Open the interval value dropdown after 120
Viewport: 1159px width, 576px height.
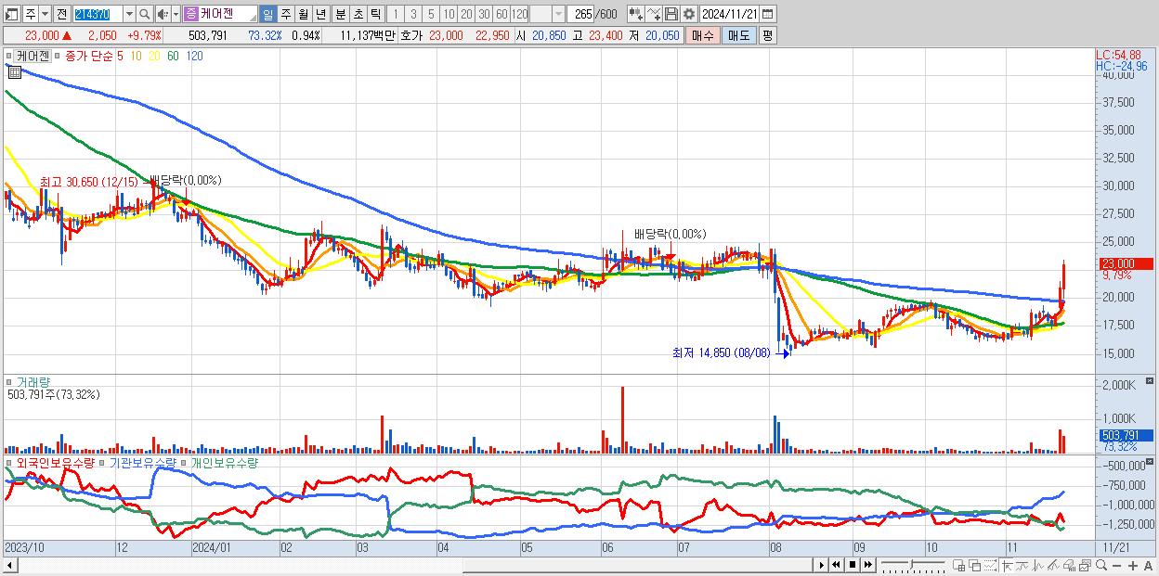pyautogui.click(x=559, y=14)
